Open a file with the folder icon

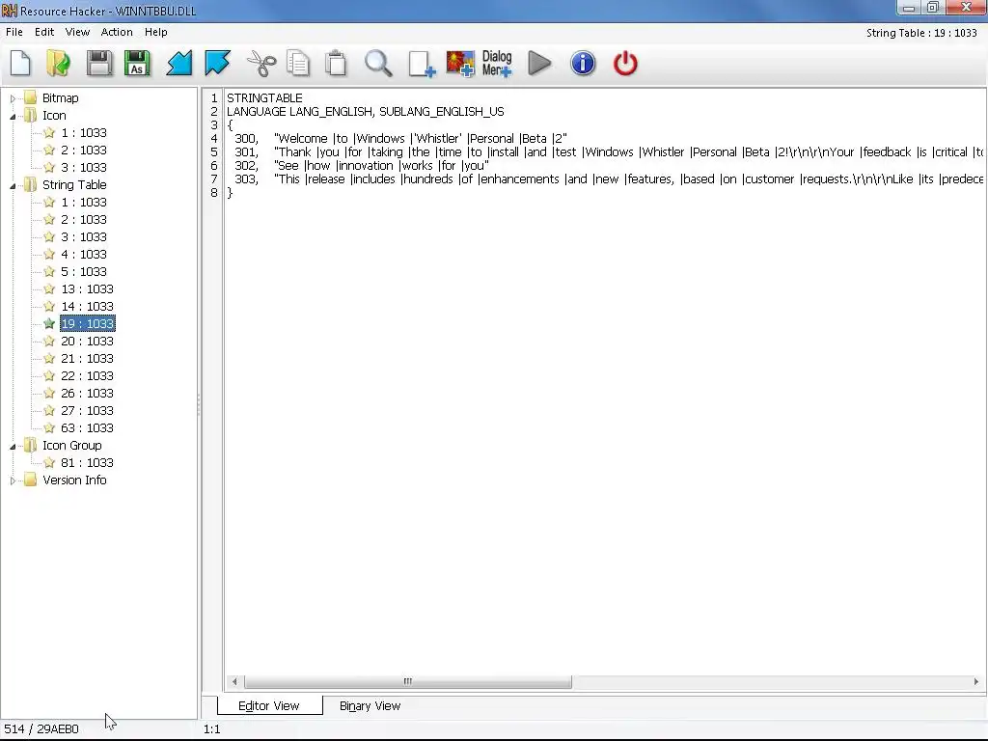pos(59,64)
